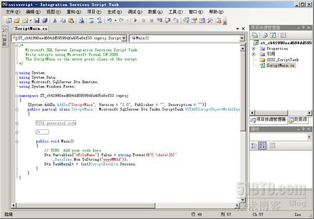Screen dimensions: 314x219
Task: Open the Main() member selector dropdown
Action: pos(242,38)
